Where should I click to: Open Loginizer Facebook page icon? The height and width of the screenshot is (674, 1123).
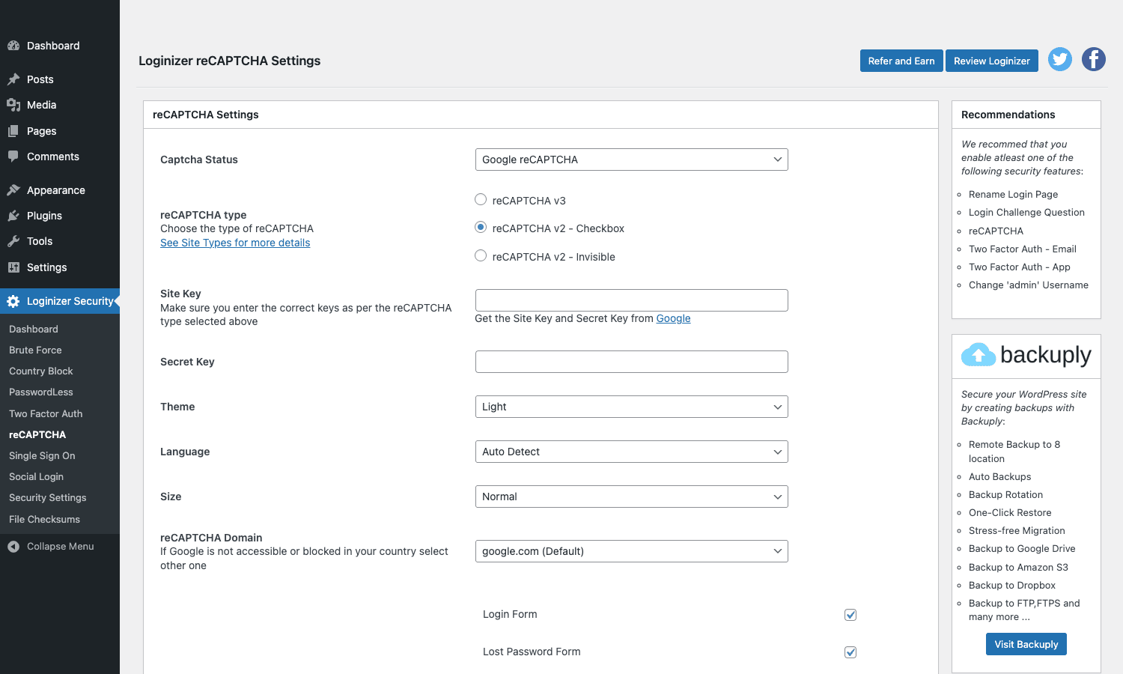1094,59
